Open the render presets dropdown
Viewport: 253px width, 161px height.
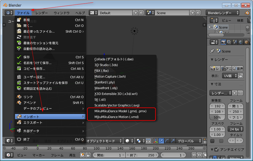pyautogui.click(x=221, y=93)
